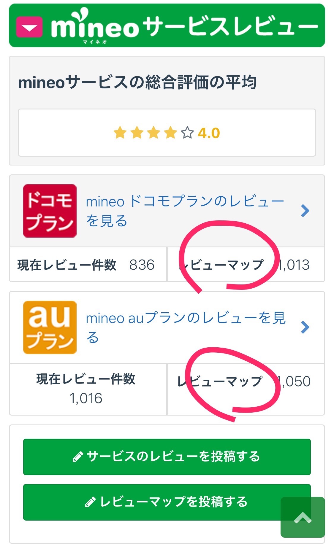Click the 4.0 average rating score
The width and height of the screenshot is (334, 544).
pos(209,133)
